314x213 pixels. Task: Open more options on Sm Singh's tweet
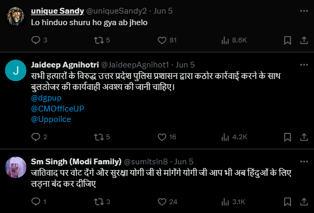tap(303, 161)
